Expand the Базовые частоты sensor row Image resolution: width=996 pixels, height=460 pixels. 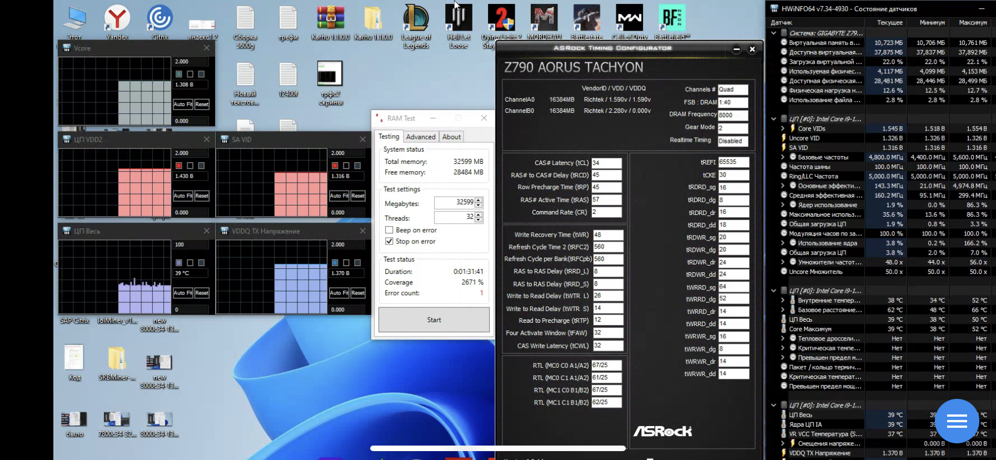[783, 157]
